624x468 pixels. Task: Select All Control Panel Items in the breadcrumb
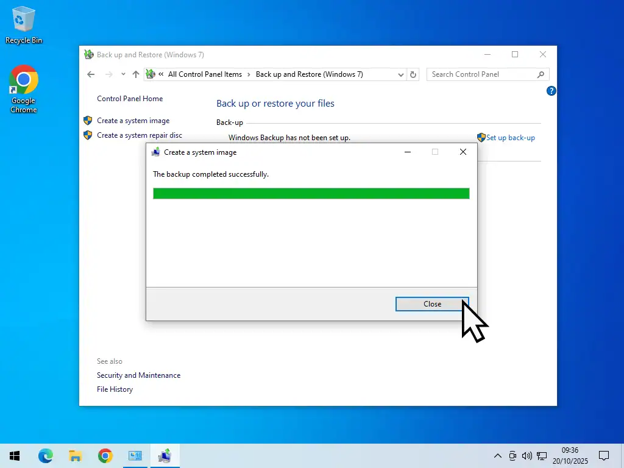point(205,74)
